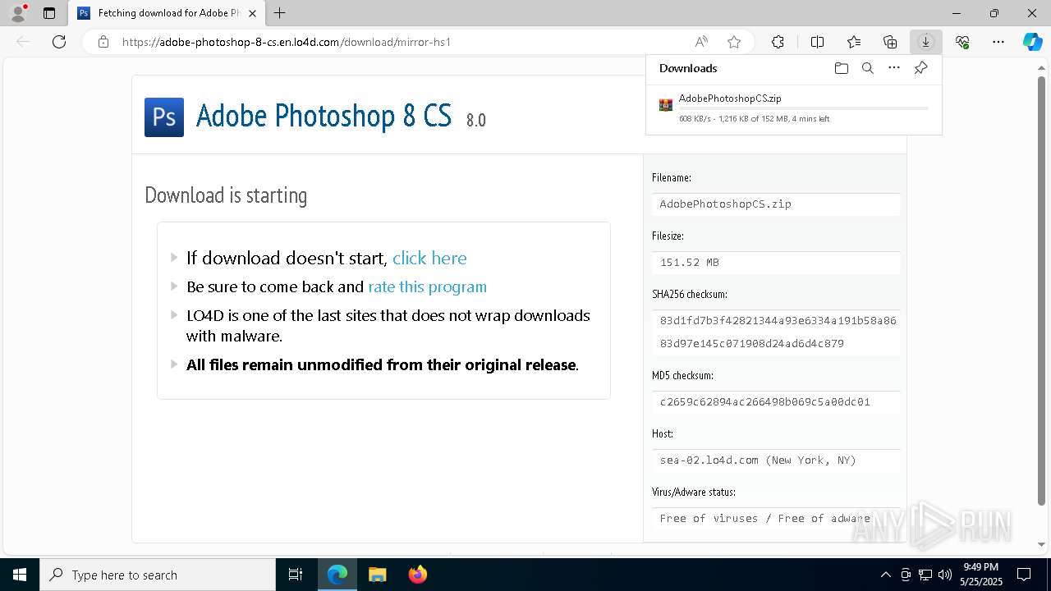
Task: Open the Collections icon
Action: [890, 42]
